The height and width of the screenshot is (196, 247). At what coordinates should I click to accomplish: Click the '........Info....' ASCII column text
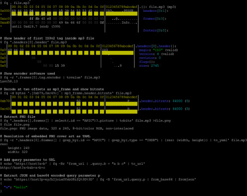122,23
